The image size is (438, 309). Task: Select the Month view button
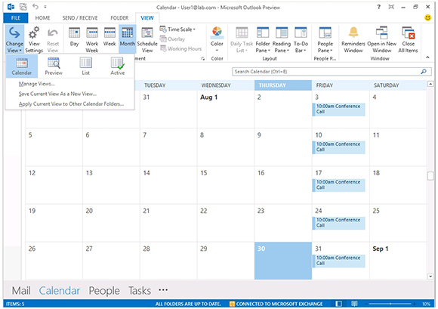coord(128,38)
